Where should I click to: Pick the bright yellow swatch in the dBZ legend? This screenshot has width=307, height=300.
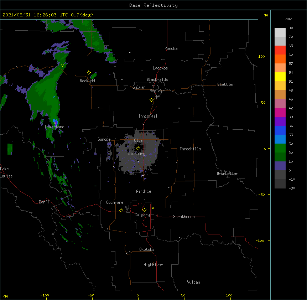(280, 77)
